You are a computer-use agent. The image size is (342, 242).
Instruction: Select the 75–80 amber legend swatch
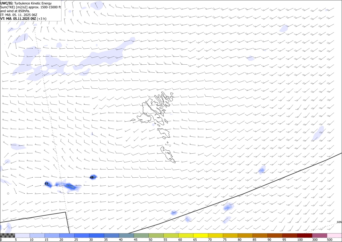[x=230, y=235]
